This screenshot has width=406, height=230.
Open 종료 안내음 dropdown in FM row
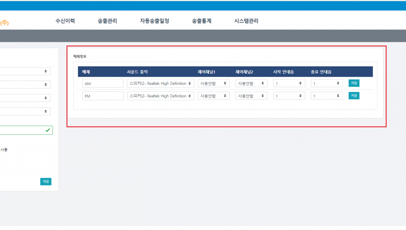327,96
